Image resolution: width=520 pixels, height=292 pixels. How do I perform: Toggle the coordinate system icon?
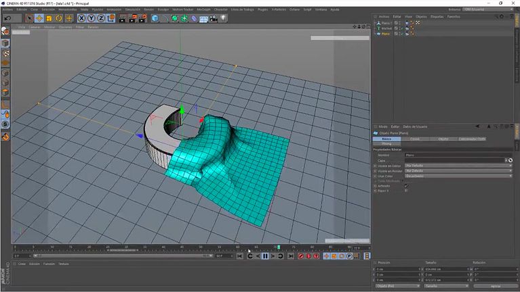(111, 18)
